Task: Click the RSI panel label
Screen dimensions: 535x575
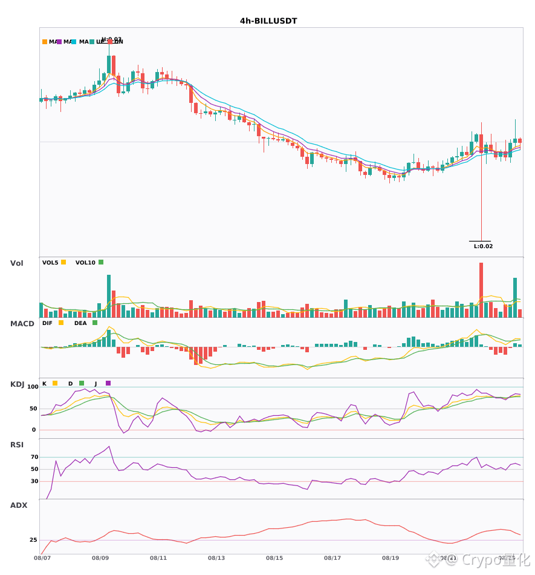Action: pos(17,445)
